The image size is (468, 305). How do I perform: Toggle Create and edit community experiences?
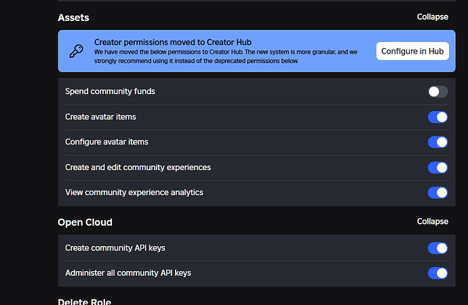click(x=438, y=167)
